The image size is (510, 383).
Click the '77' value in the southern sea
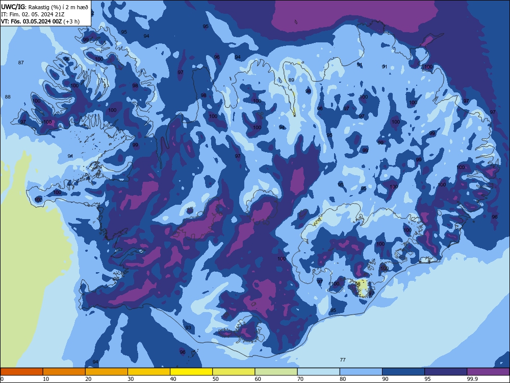(x=343, y=360)
